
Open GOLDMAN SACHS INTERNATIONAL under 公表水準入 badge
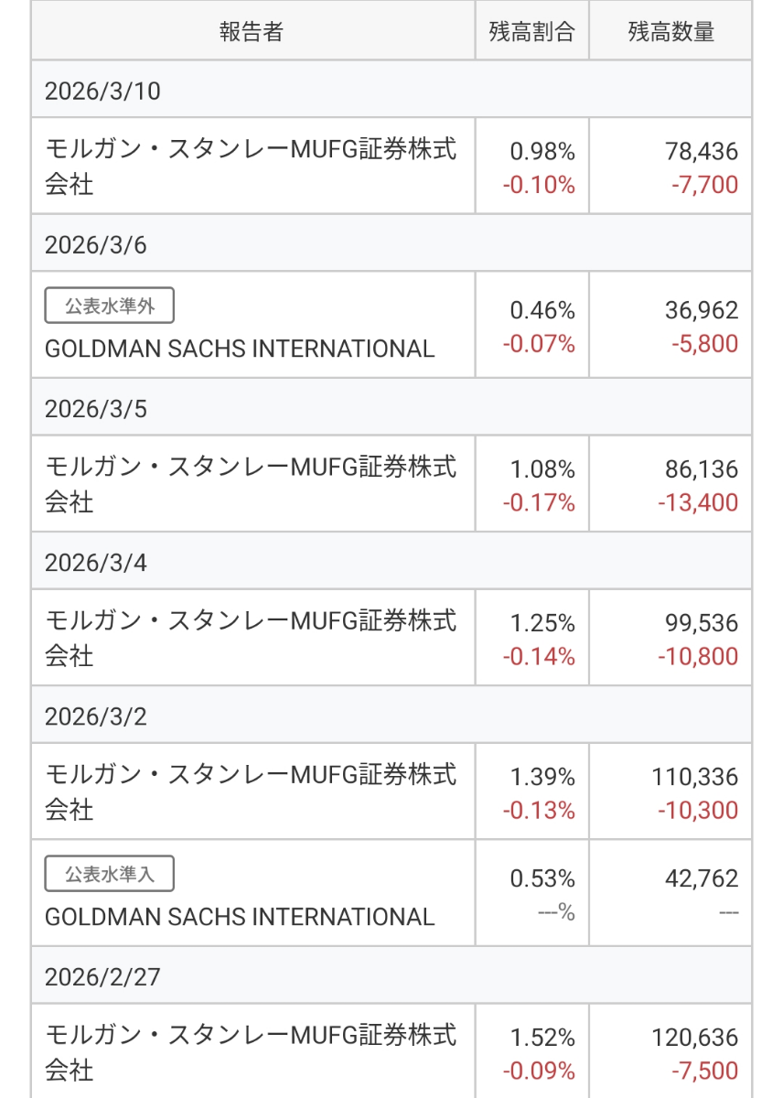point(240,916)
